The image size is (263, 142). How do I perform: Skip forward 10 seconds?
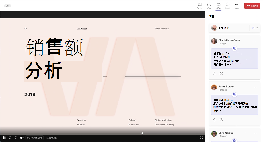16,138
